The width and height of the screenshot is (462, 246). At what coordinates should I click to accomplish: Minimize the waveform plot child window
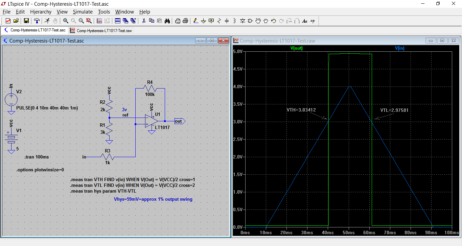click(431, 41)
